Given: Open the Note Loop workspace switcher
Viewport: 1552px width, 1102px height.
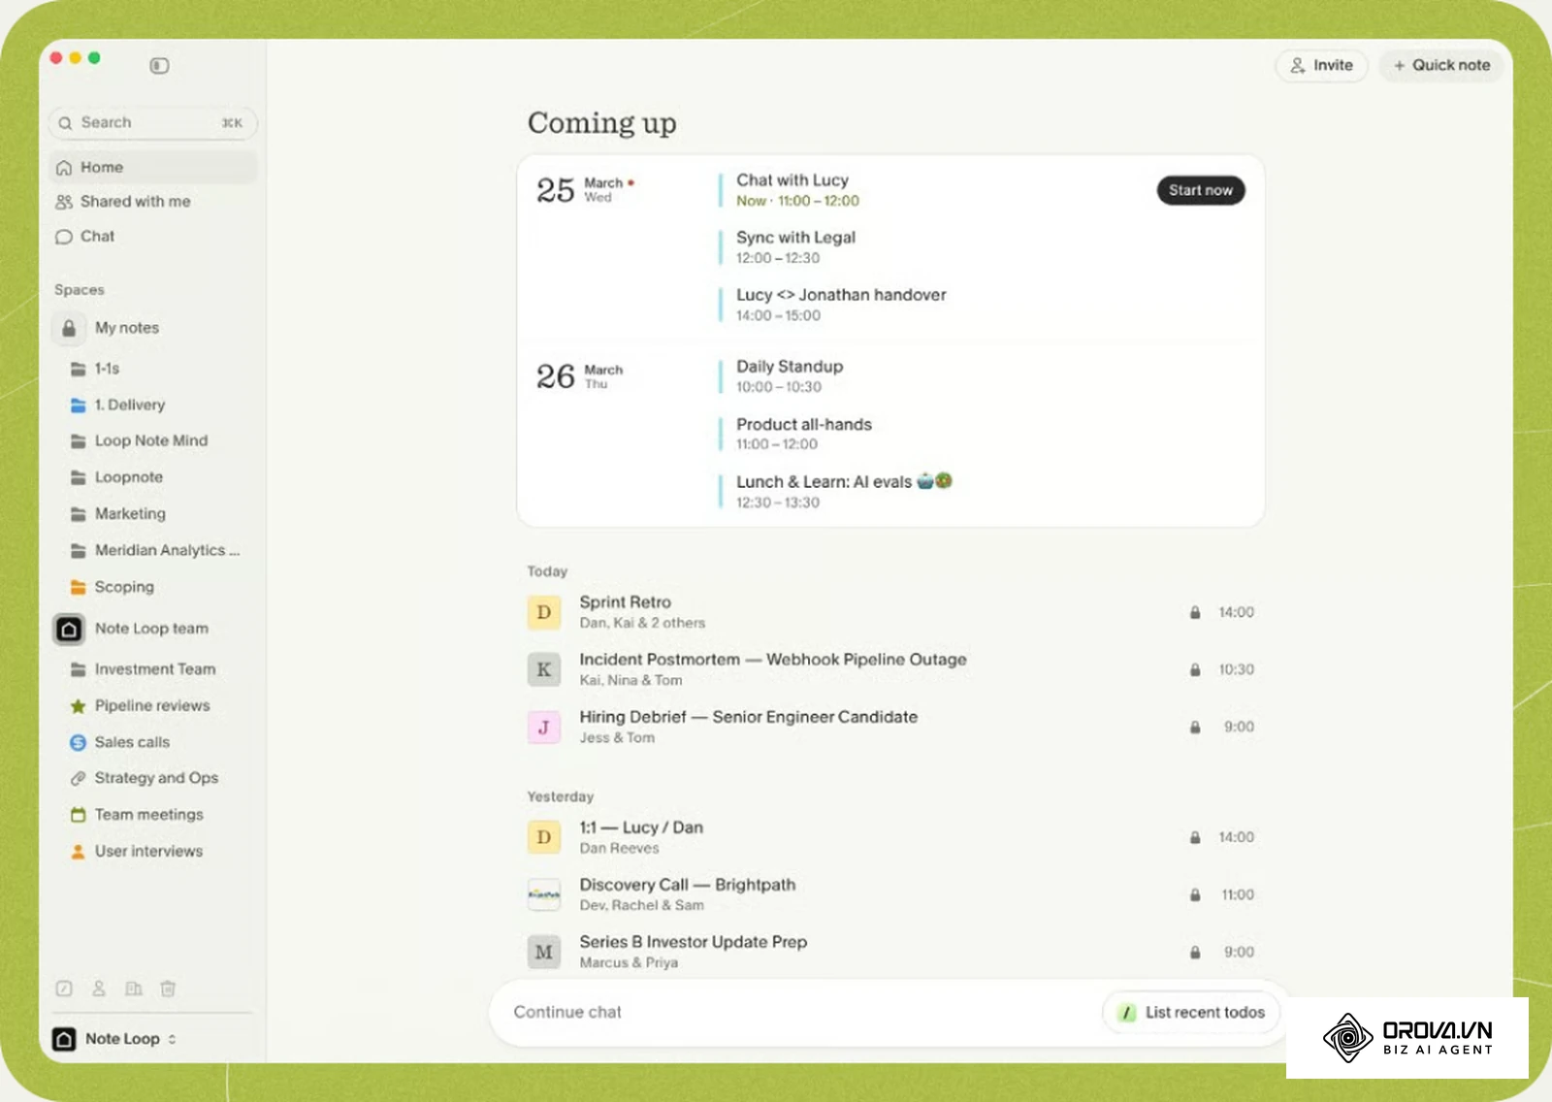Looking at the screenshot, I should pyautogui.click(x=114, y=1039).
